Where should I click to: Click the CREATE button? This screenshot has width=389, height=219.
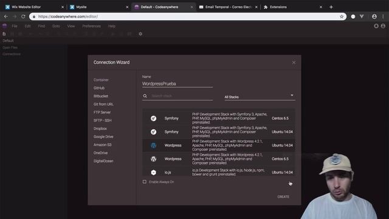[x=283, y=196]
